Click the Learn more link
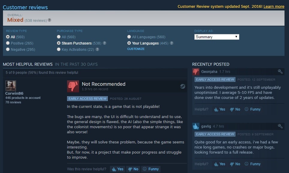Viewport: 289px width, 173px height. [x=274, y=7]
